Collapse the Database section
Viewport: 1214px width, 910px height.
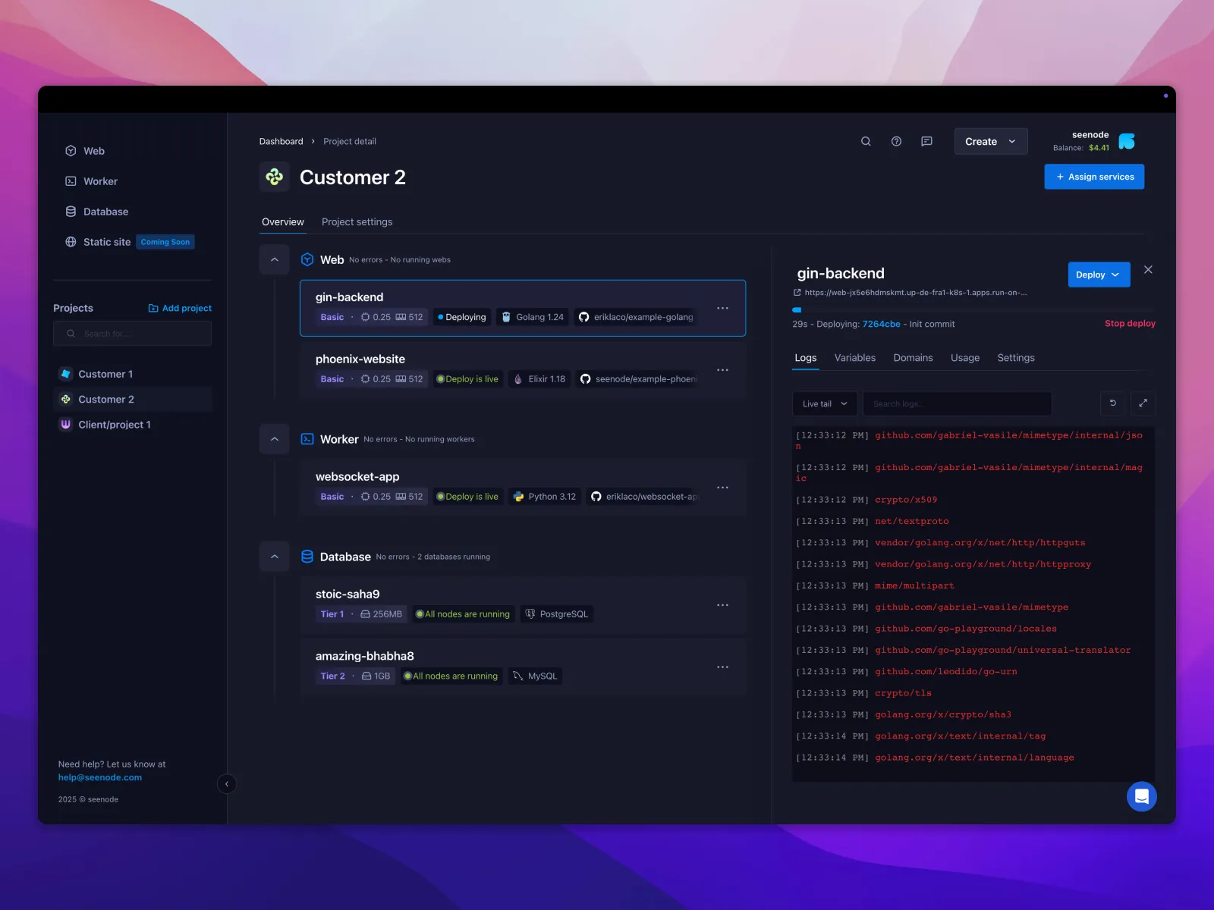click(x=275, y=557)
